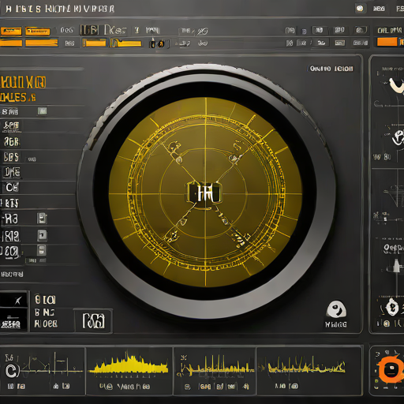Click the orange-outlined bar left of the yellow slider bar
The image size is (404, 404).
point(94,43)
